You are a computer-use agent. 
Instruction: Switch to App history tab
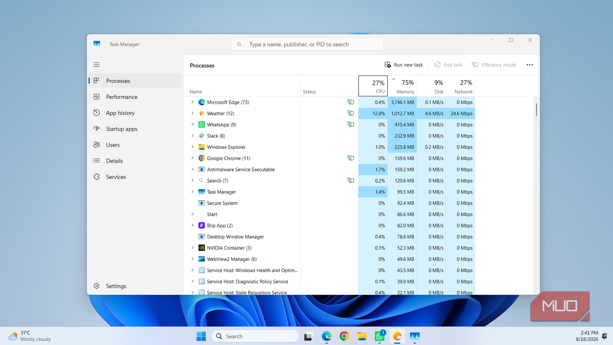point(134,113)
